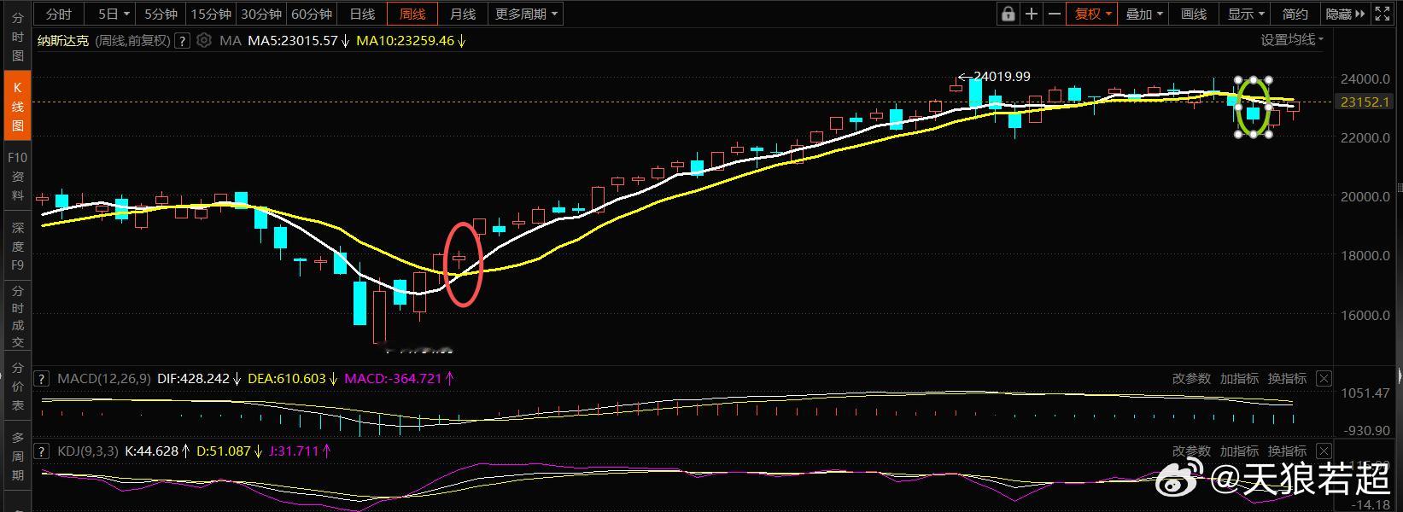Click the MACD help question mark icon
The width and height of the screenshot is (1403, 512).
pyautogui.click(x=42, y=378)
